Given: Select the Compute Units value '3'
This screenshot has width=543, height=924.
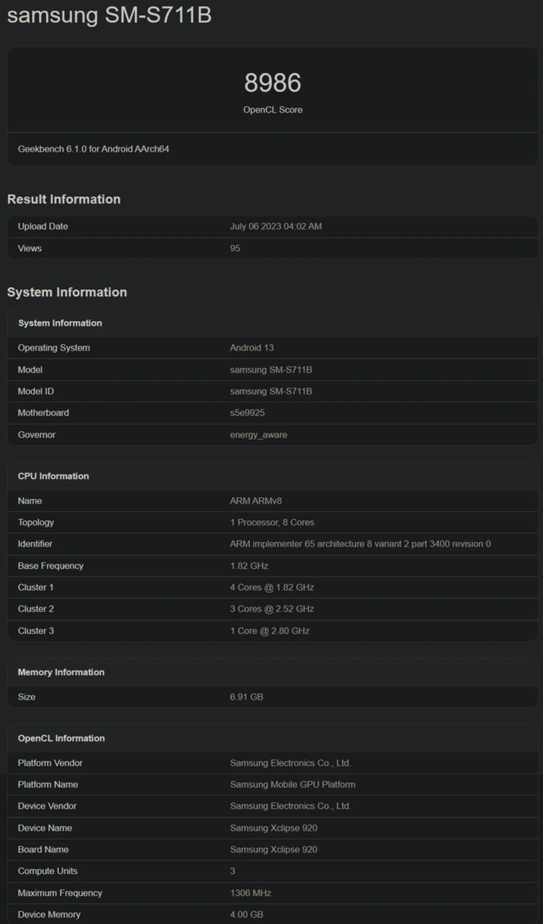Looking at the screenshot, I should click(x=232, y=871).
